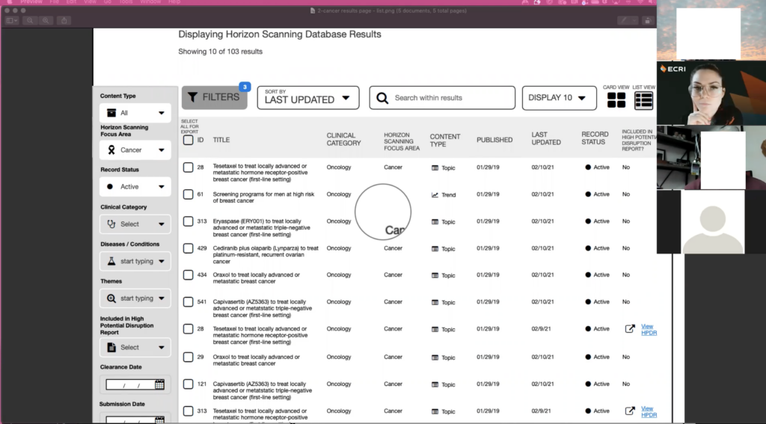Click the Filters button

214,97
